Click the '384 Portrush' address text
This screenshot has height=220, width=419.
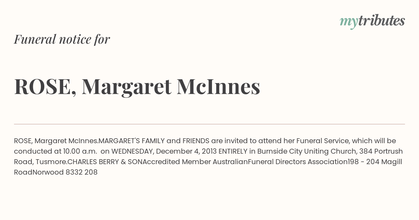point(383,152)
